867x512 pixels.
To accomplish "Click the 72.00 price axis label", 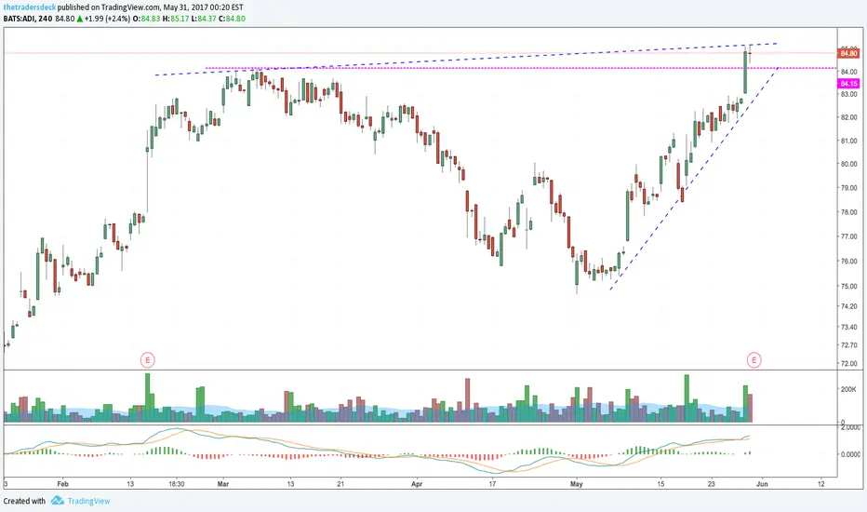I will tap(848, 364).
